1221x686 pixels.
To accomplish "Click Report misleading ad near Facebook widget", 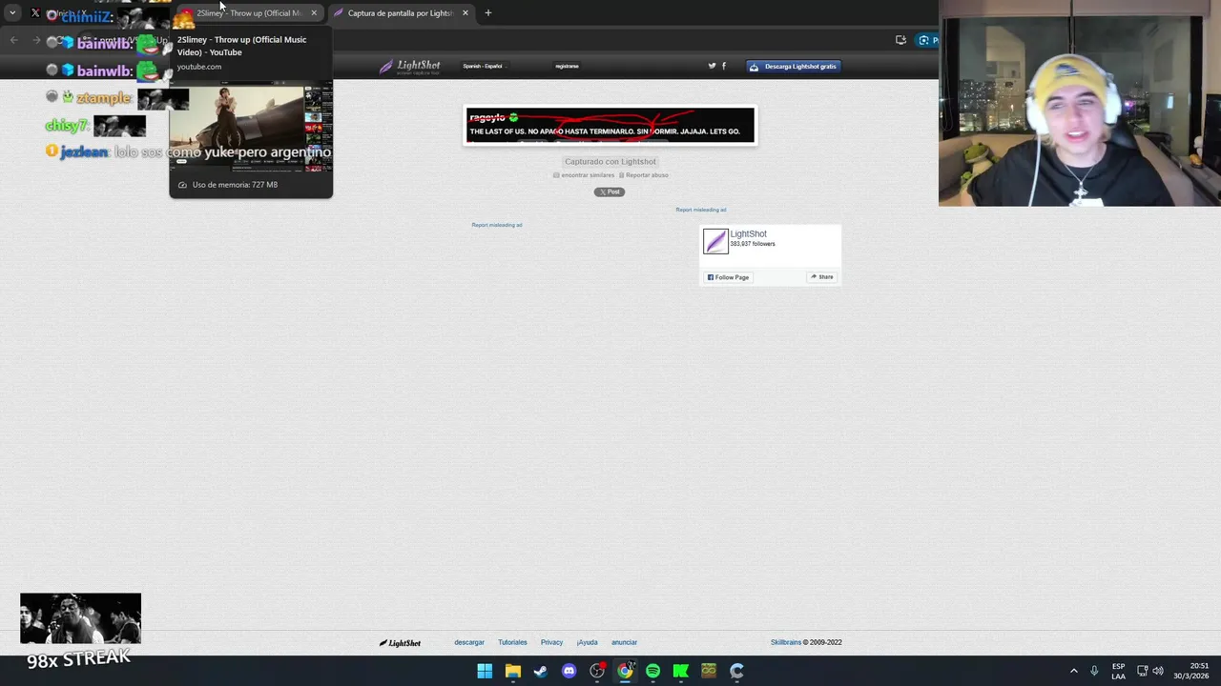I will (x=701, y=210).
